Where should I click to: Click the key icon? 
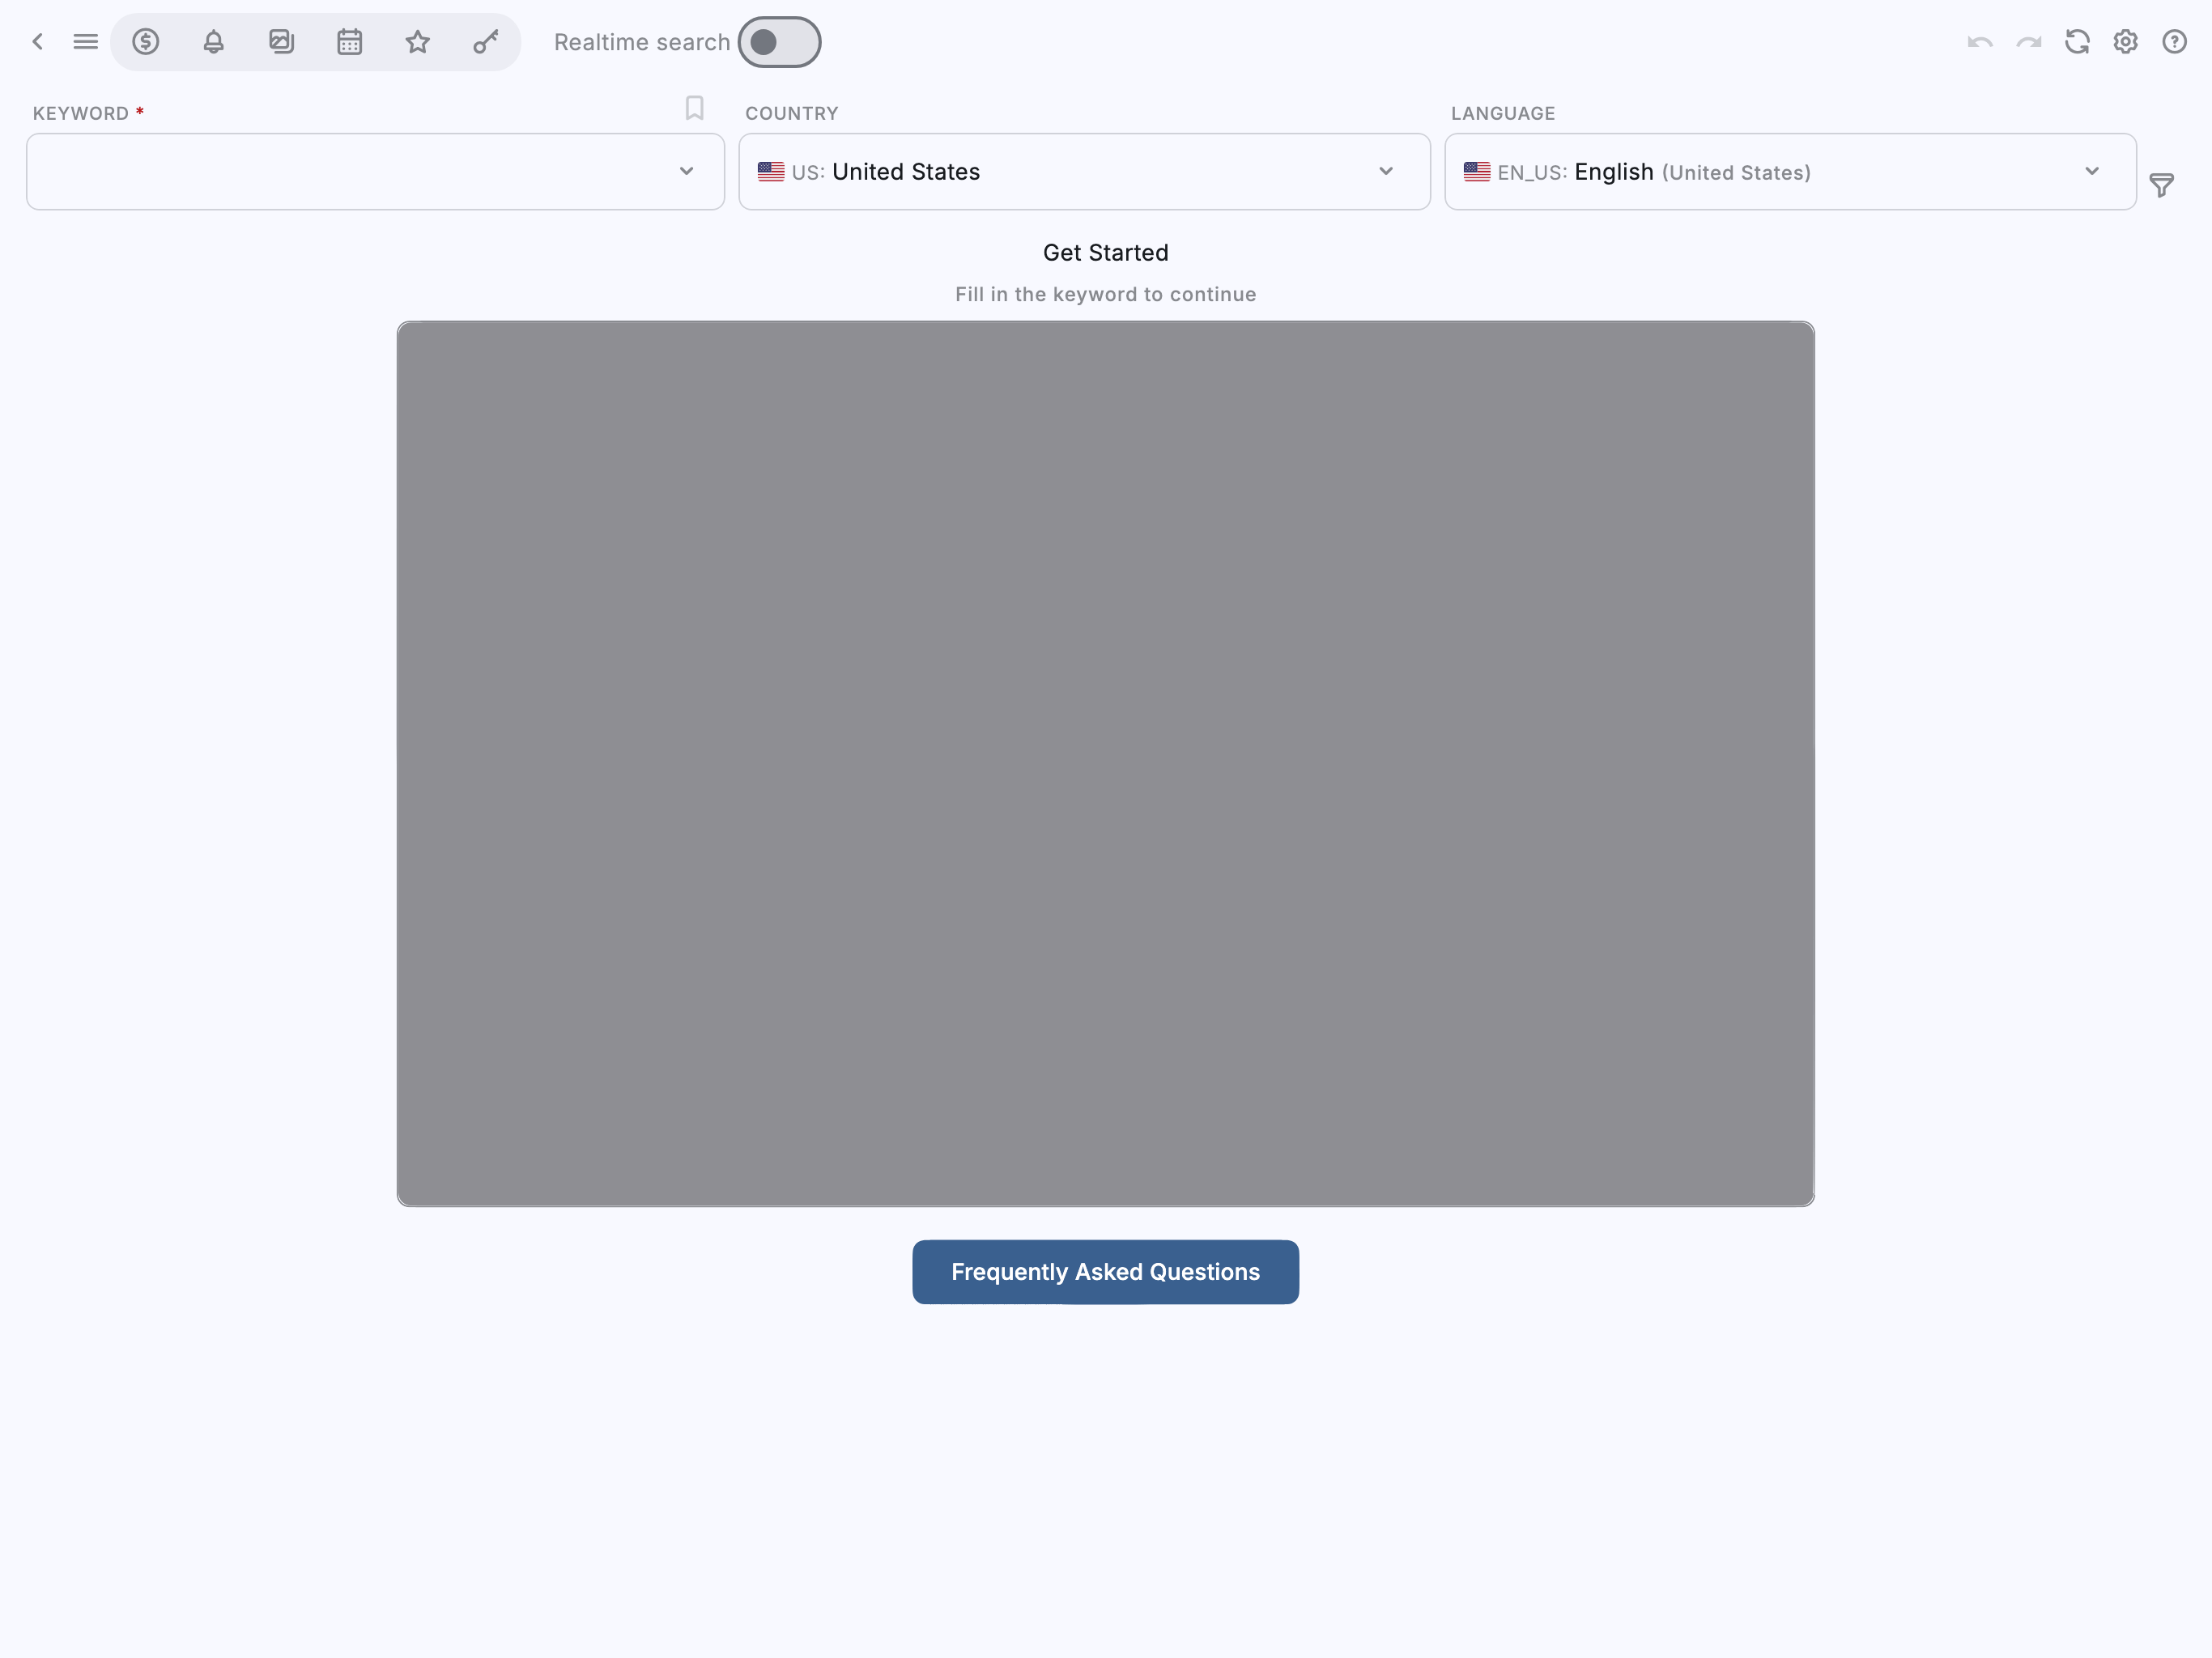click(486, 42)
